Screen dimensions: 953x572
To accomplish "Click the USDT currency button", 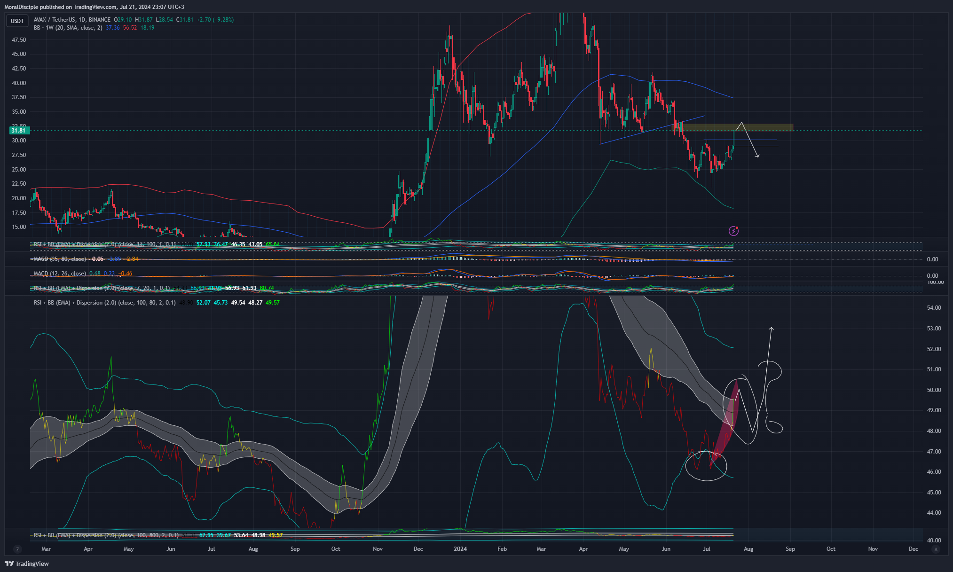I will point(17,21).
